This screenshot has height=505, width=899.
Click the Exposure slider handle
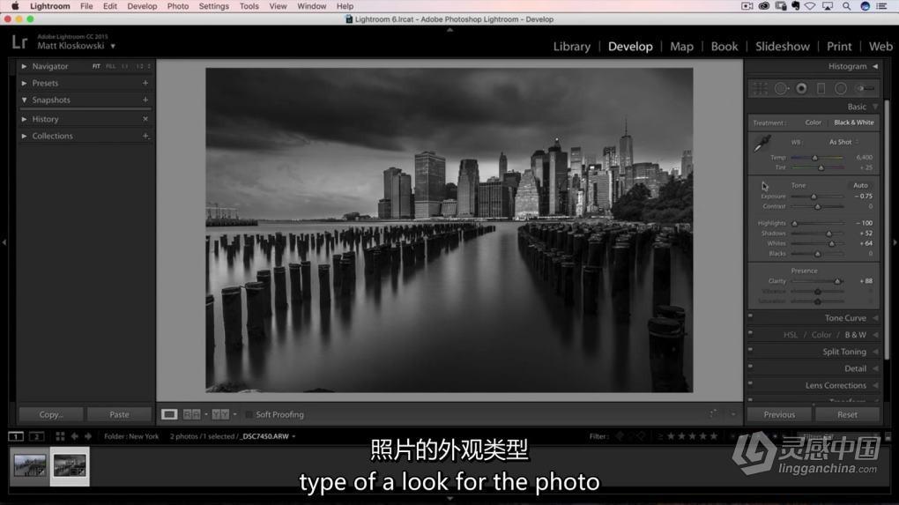pyautogui.click(x=813, y=197)
